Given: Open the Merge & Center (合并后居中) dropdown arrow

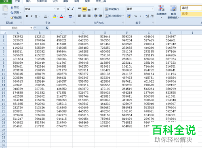Looking at the screenshot, I should [x=123, y=16].
